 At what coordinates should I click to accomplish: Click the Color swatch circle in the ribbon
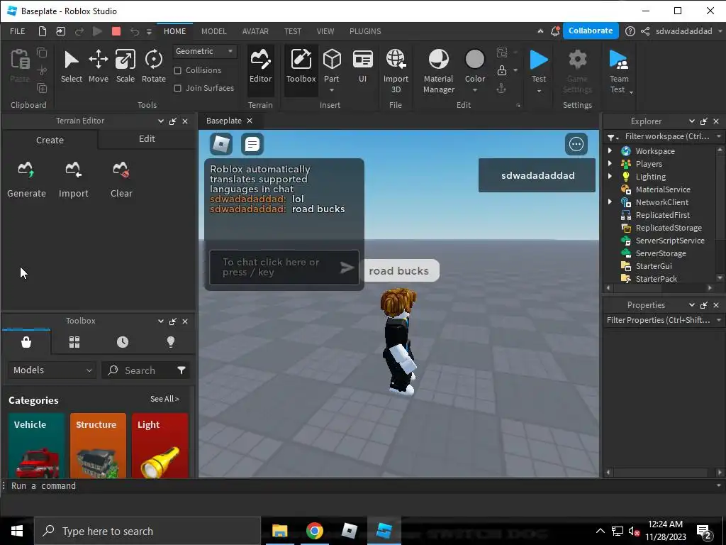(x=474, y=60)
